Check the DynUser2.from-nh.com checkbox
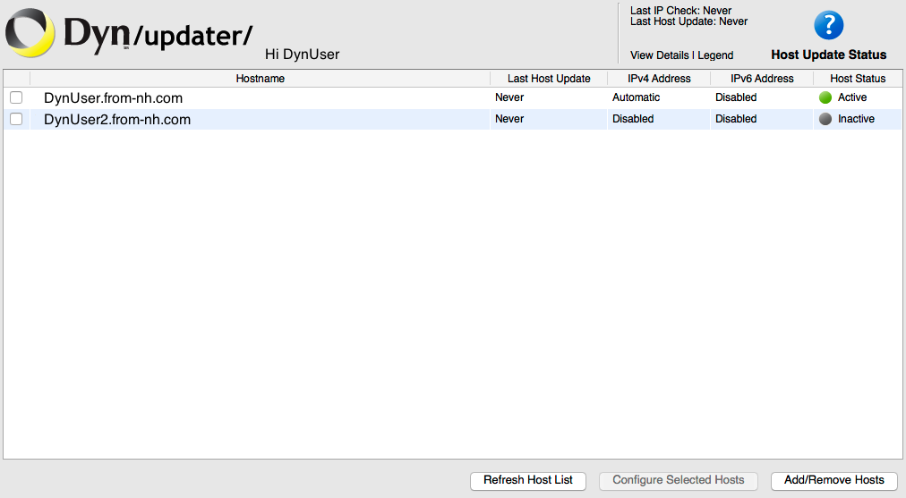This screenshot has height=498, width=906. 16,119
